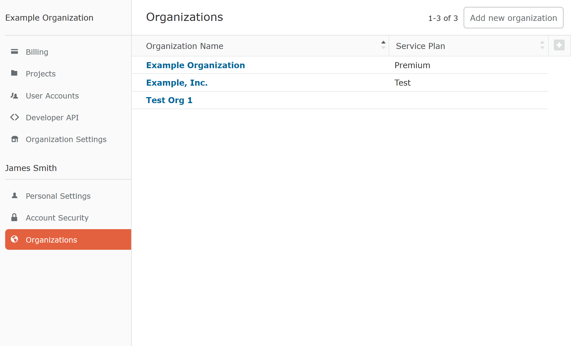The height and width of the screenshot is (346, 571).
Task: Open User Accounts page
Action: tap(68, 96)
